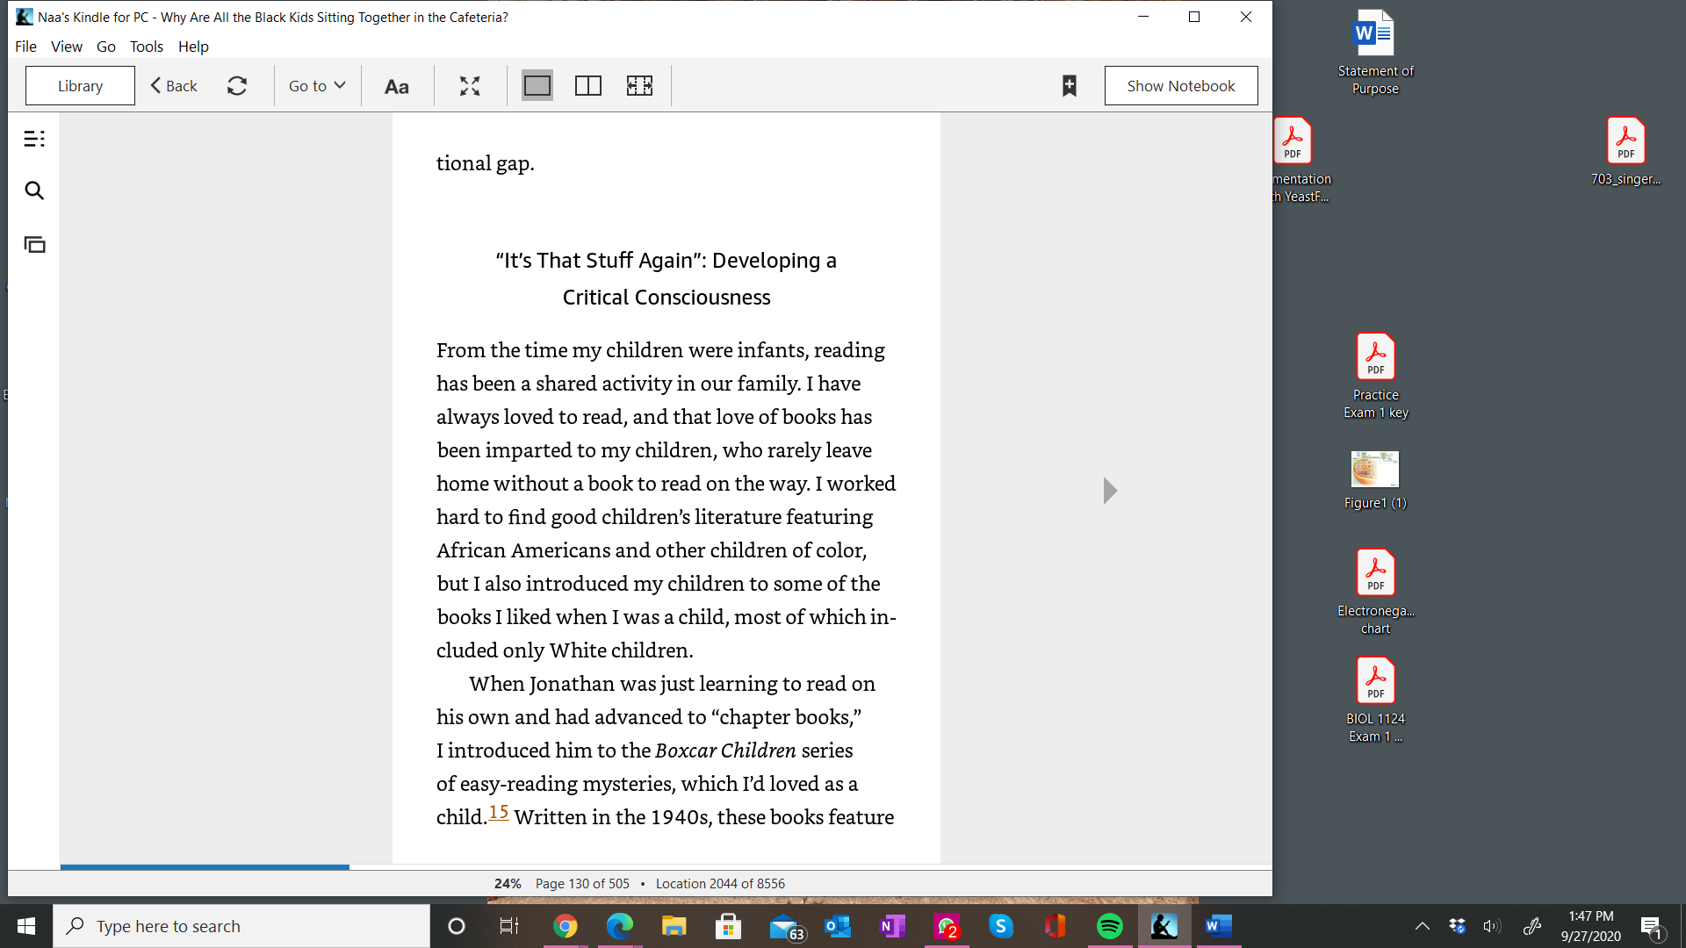
Task: Open Task View on the taskbar
Action: point(509,926)
